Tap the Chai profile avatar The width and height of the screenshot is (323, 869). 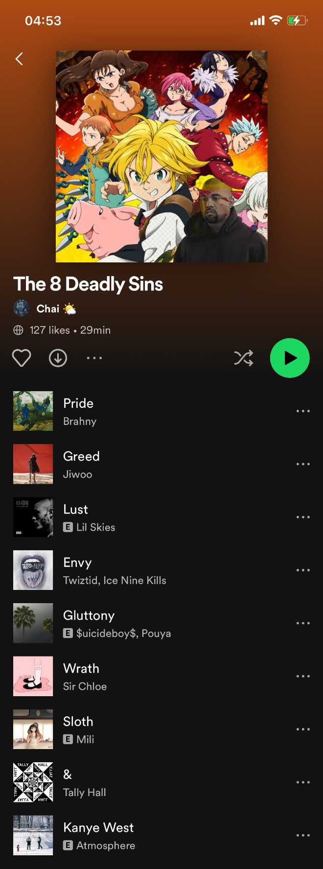21,308
